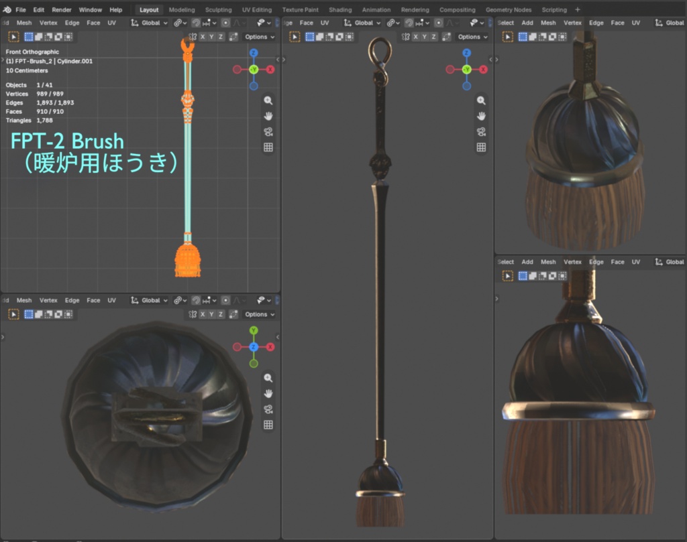The image size is (687, 542).
Task: Expand Global orientation dropdown in bottom-left viewport
Action: click(x=149, y=300)
